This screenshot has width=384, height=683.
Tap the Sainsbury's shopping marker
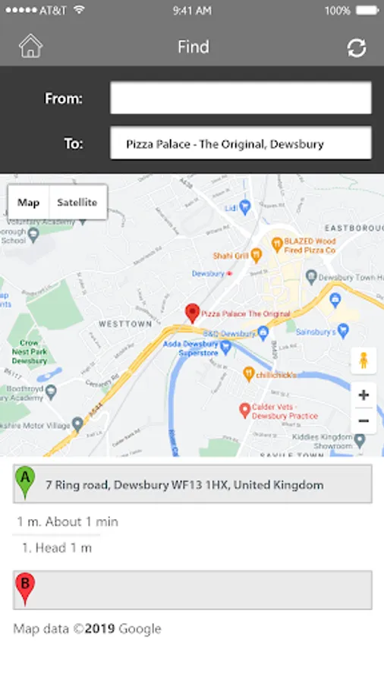point(344,331)
